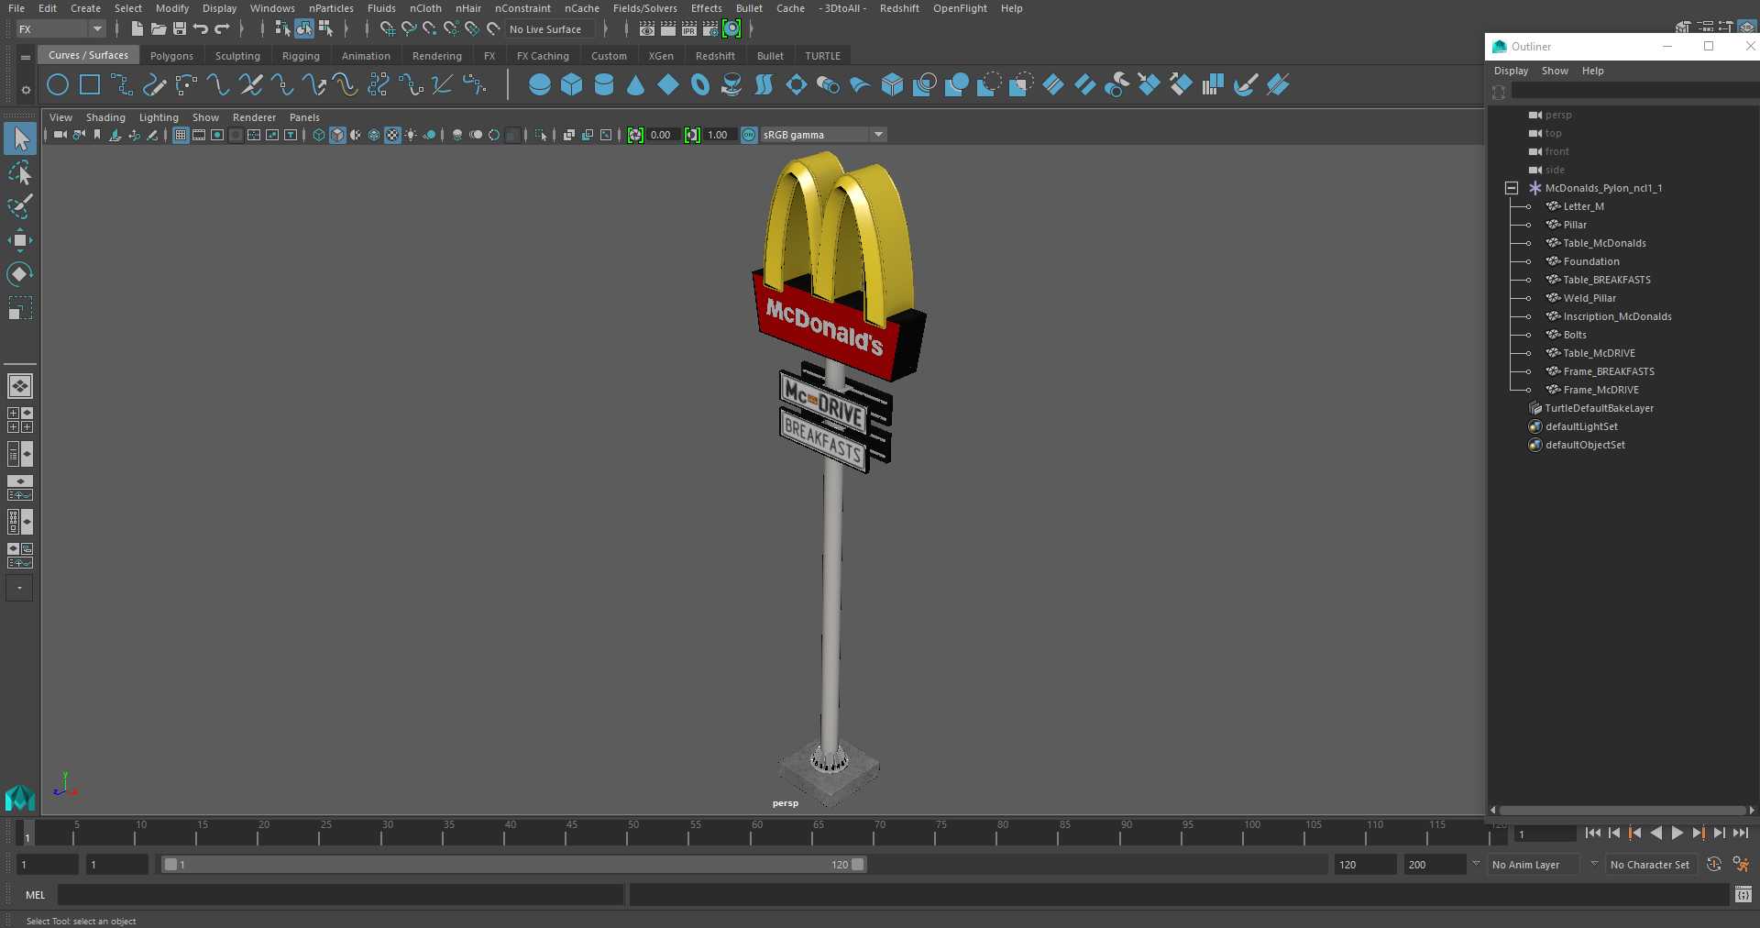The image size is (1760, 928).
Task: Open the shelf tab menu button
Action: 26,57
